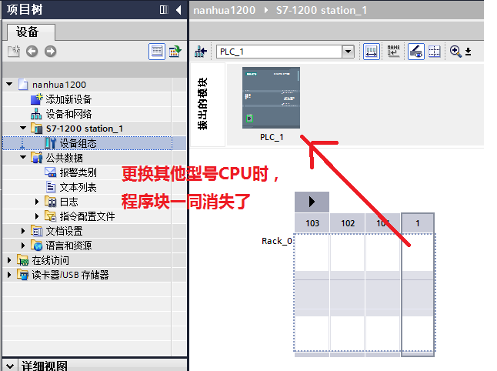Click the zoom magnifier icon
497x371 pixels.
[455, 51]
